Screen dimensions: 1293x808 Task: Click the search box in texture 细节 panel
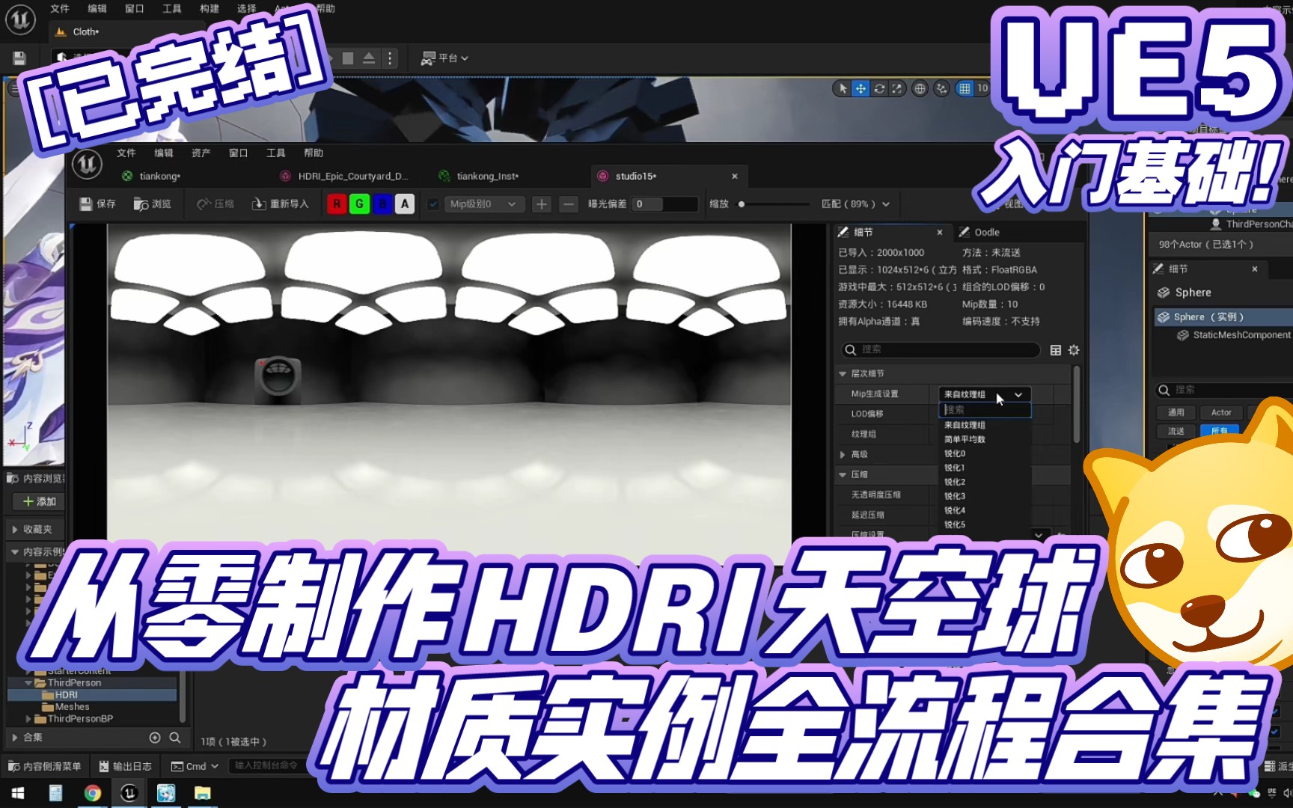tap(941, 349)
